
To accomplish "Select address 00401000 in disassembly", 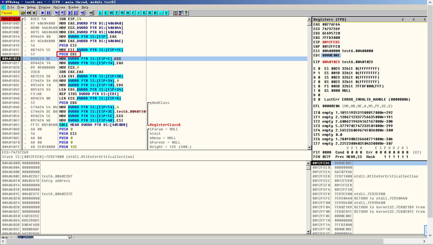I will (11, 19).
